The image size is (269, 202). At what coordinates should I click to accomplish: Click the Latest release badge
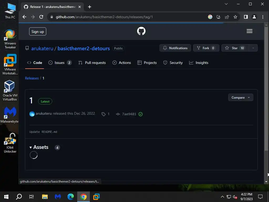45,101
